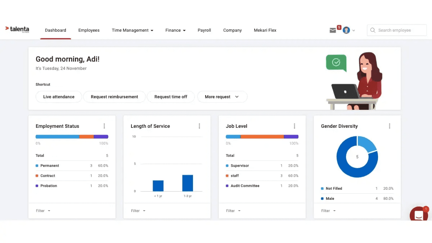Open Gender Diversity card options menu
This screenshot has height=243, width=432.
[x=390, y=126]
